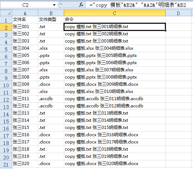The width and height of the screenshot is (193, 169).
Task: Click empty cell D2
Action: coord(178,27)
